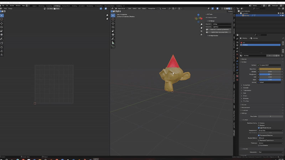Toggle Monkey render camera icon in outliner
Screen dimensions: 285x160
(283, 15)
